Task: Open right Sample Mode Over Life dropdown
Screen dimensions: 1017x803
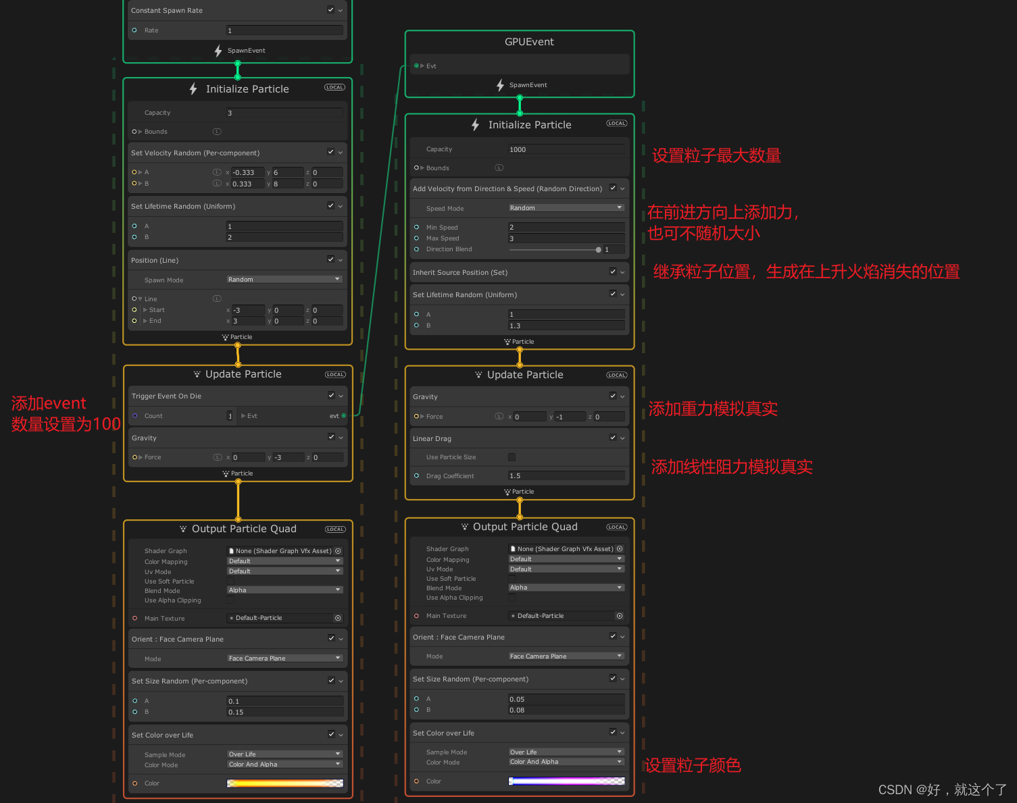Action: [x=566, y=752]
